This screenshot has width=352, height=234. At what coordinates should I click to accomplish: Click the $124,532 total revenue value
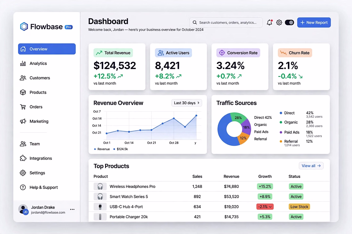[115, 66]
